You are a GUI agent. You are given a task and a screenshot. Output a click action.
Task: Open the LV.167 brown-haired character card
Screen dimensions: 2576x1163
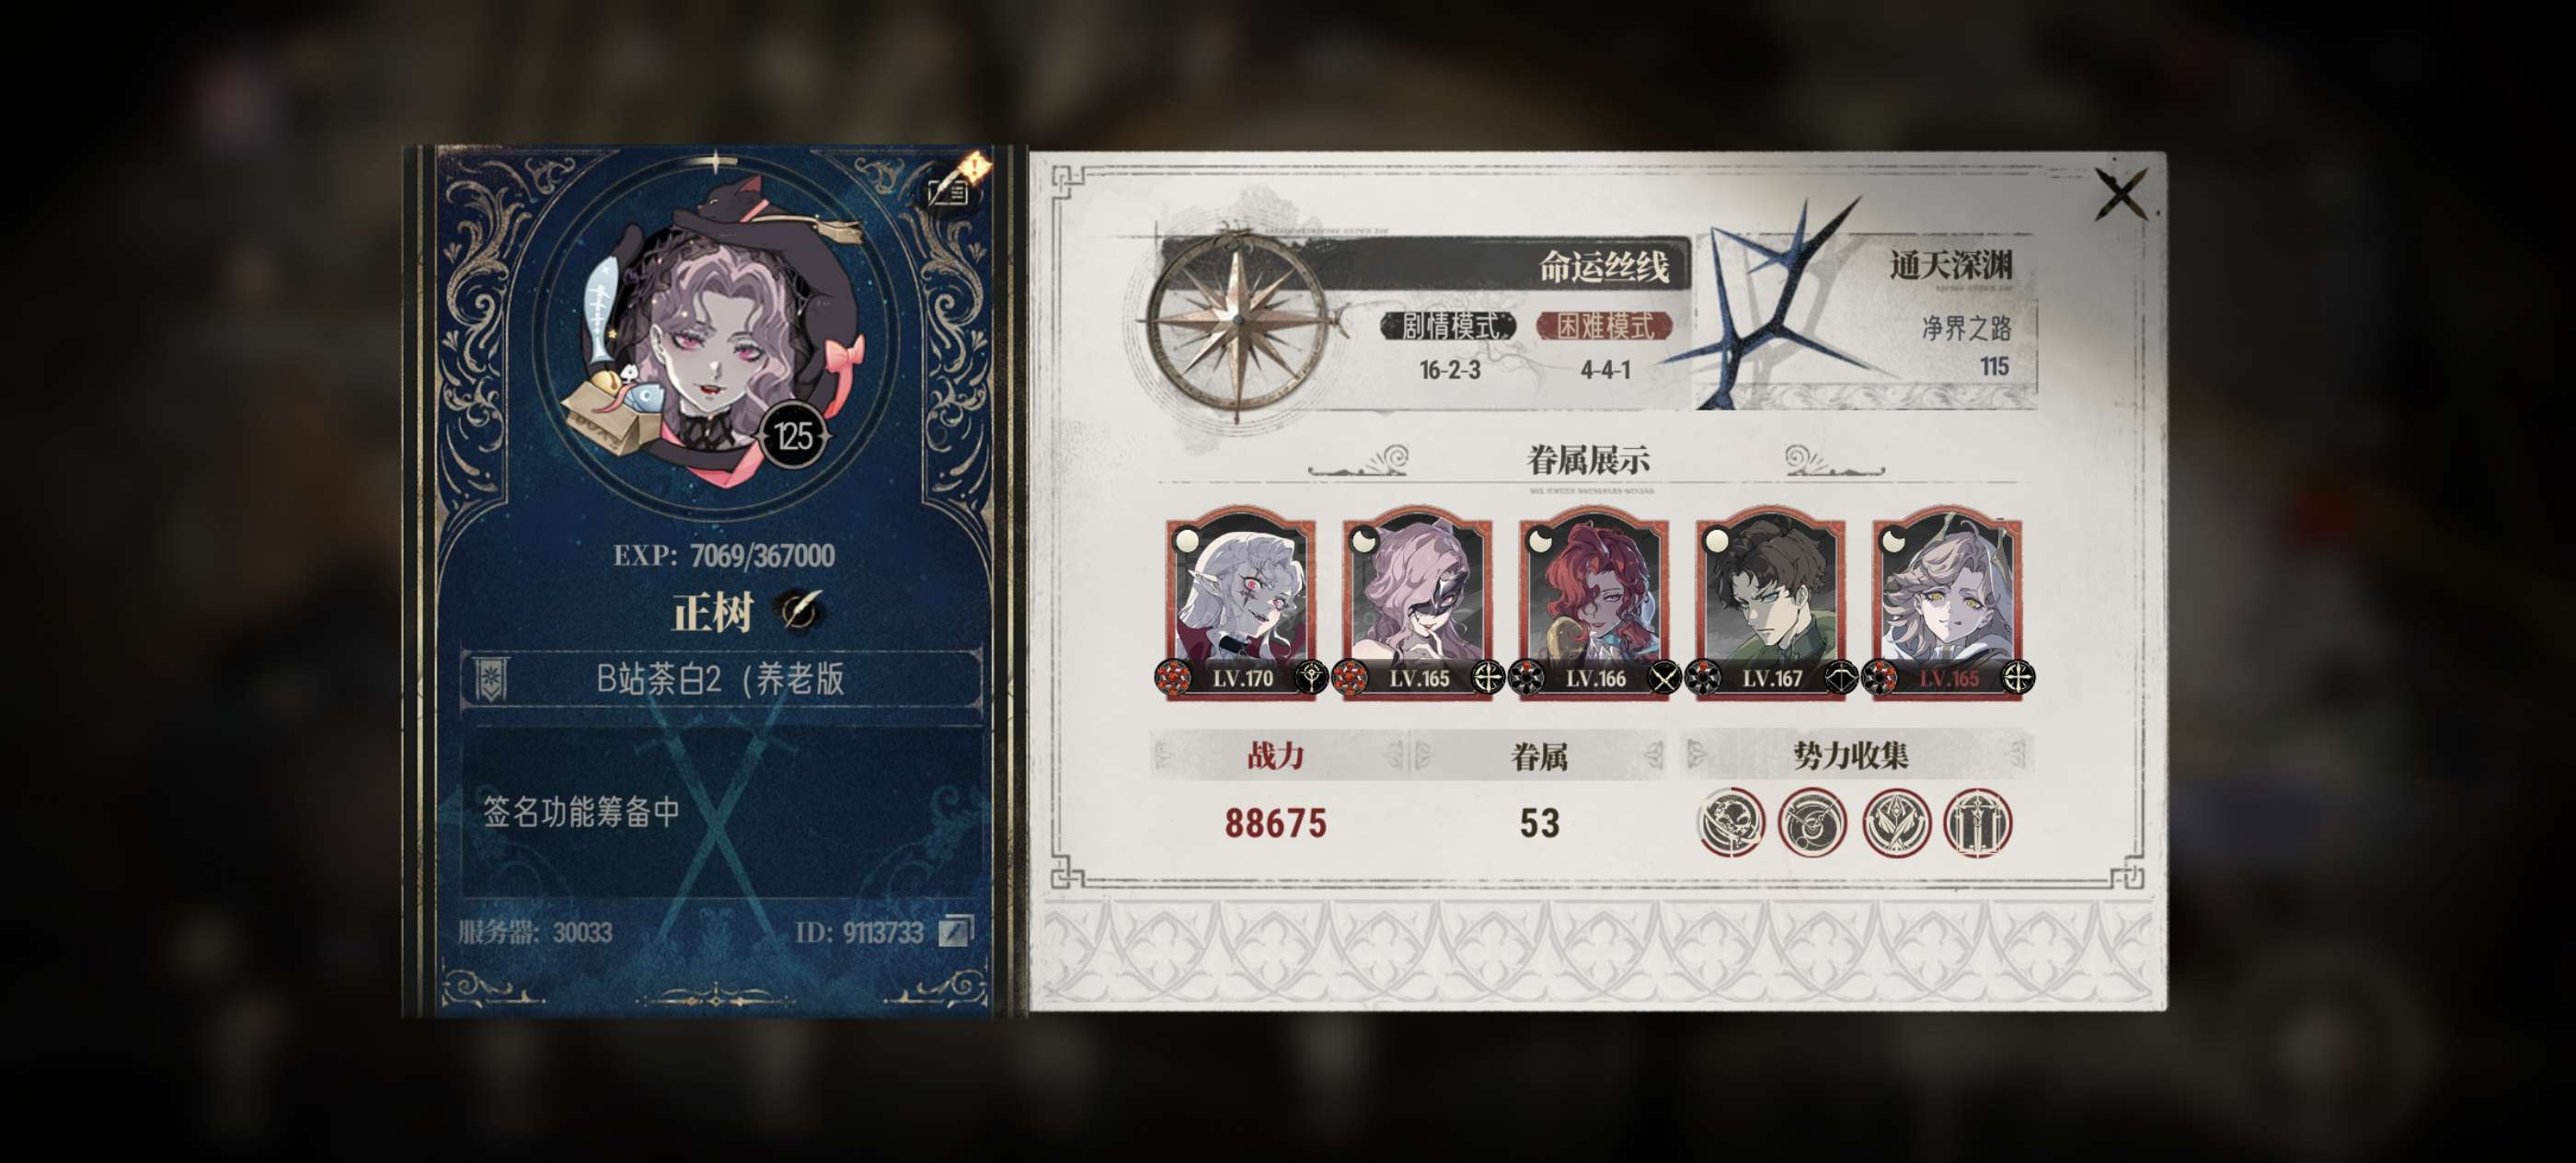[1771, 604]
